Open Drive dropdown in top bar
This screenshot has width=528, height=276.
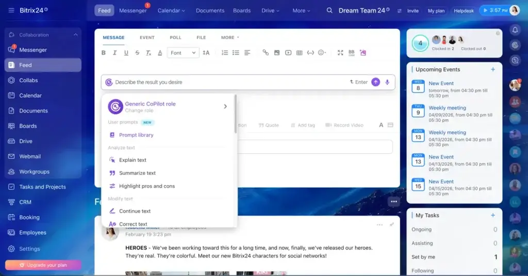coord(270,11)
